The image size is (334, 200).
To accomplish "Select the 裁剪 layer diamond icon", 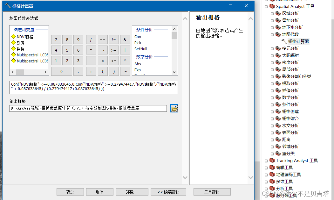I will [x=14, y=42].
